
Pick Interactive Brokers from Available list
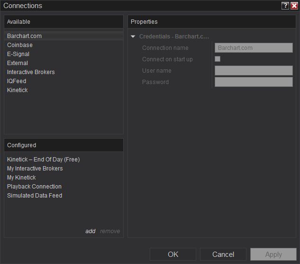point(31,72)
